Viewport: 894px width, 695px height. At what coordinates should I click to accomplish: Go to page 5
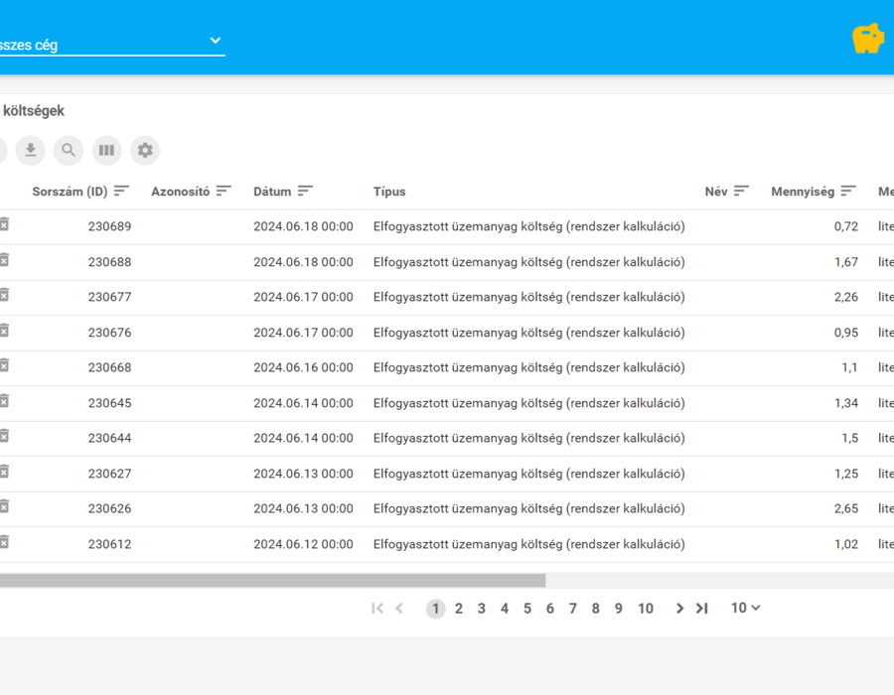526,609
